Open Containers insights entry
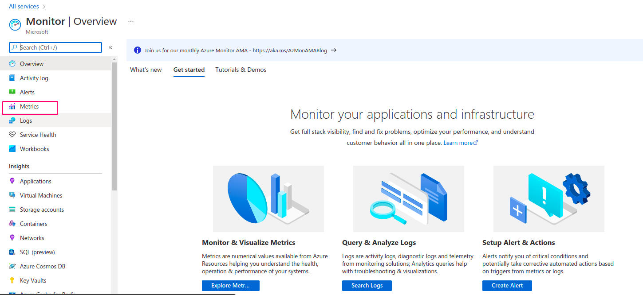 coord(55,224)
